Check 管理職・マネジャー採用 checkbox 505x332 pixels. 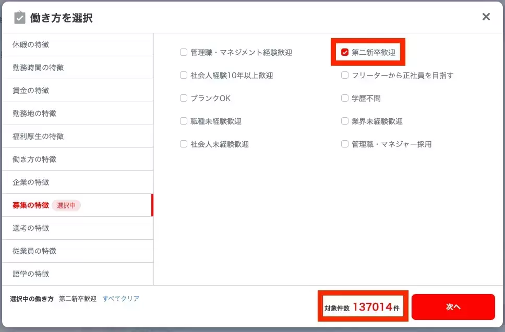click(x=345, y=144)
